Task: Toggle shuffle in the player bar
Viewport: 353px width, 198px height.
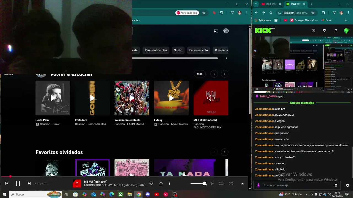Action: (x=231, y=183)
